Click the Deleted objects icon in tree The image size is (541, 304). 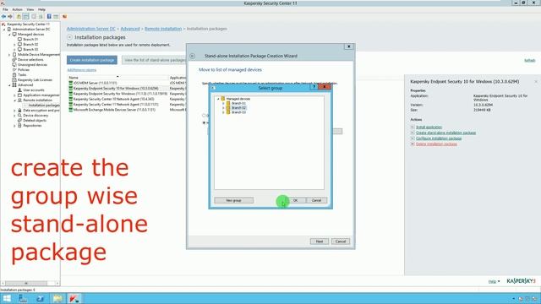(x=19, y=120)
